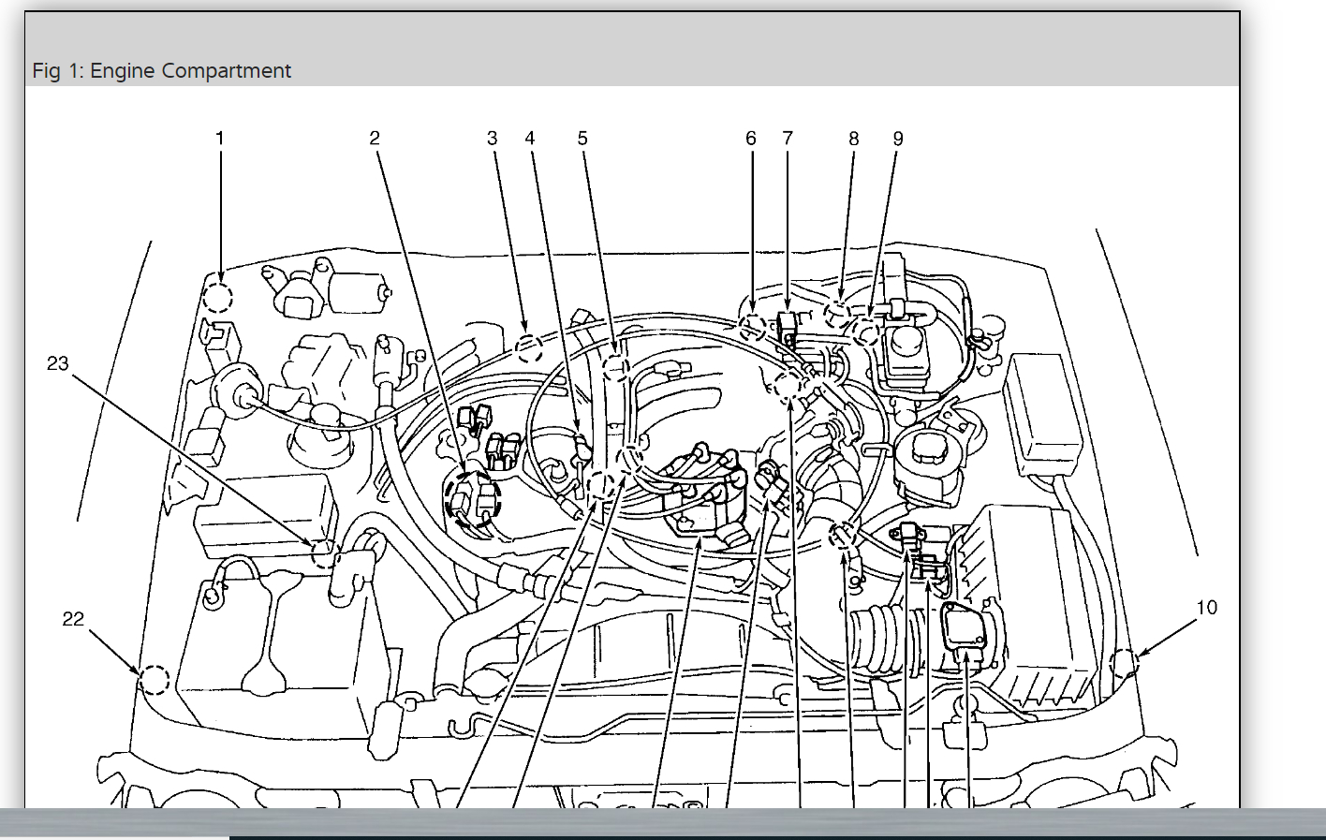This screenshot has width=1326, height=840.
Task: Click callout number 23 label
Action: click(58, 363)
